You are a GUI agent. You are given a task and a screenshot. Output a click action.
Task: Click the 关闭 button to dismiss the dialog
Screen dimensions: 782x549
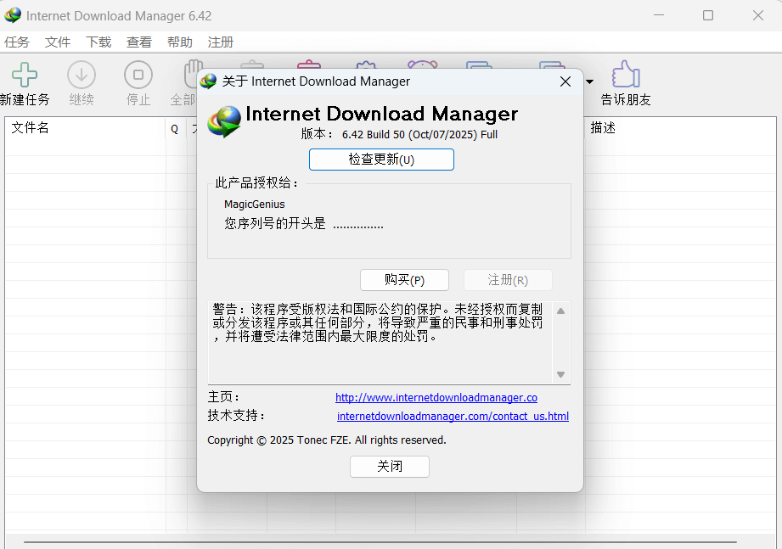(389, 466)
